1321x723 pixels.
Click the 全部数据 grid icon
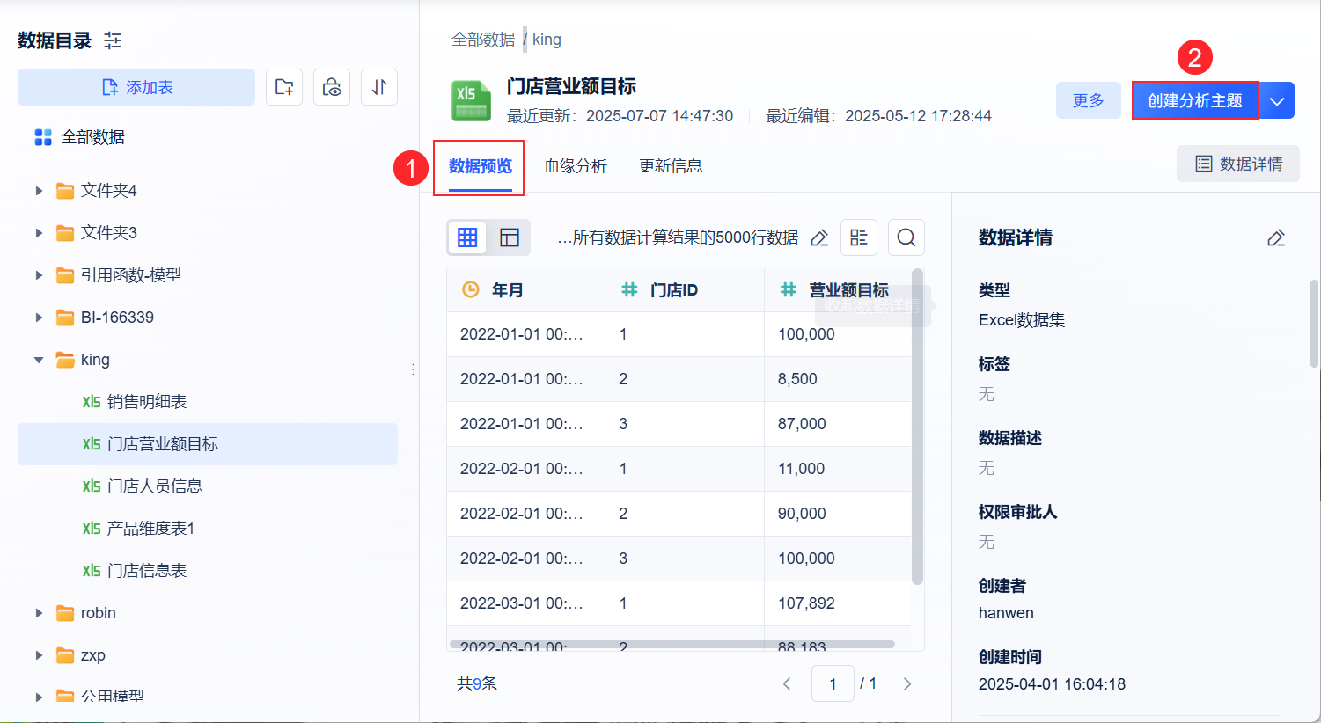43,137
